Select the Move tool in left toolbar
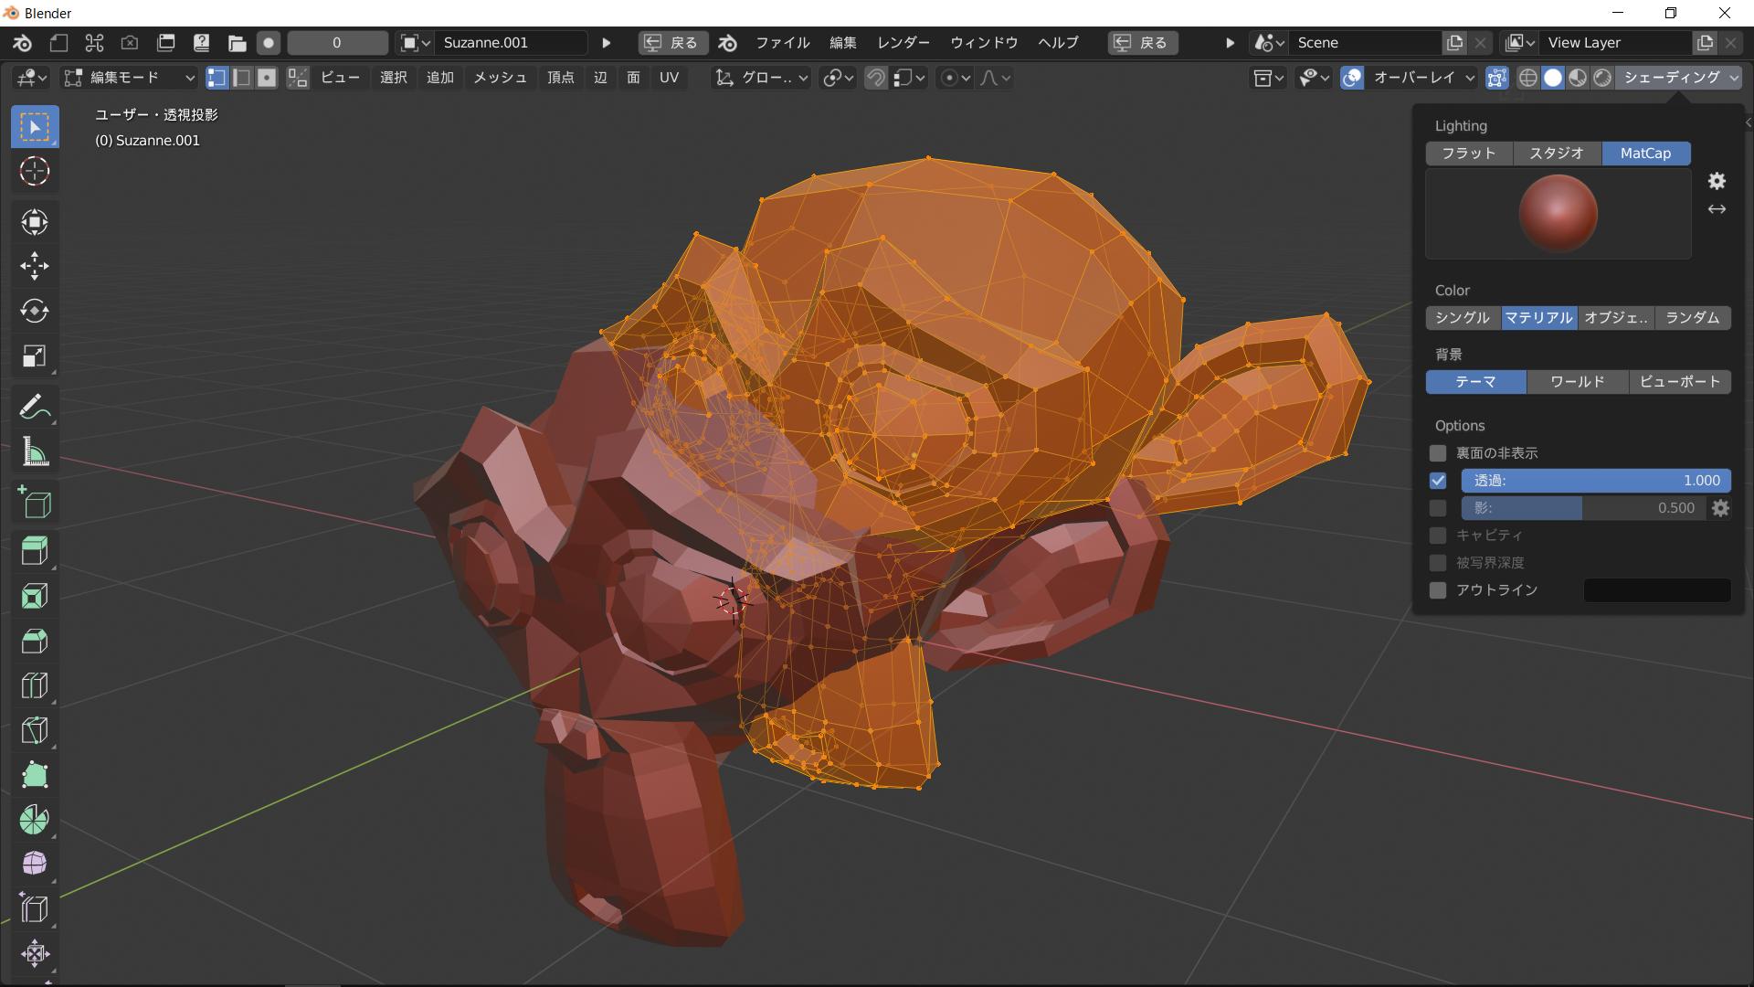The image size is (1754, 987). pyautogui.click(x=35, y=266)
